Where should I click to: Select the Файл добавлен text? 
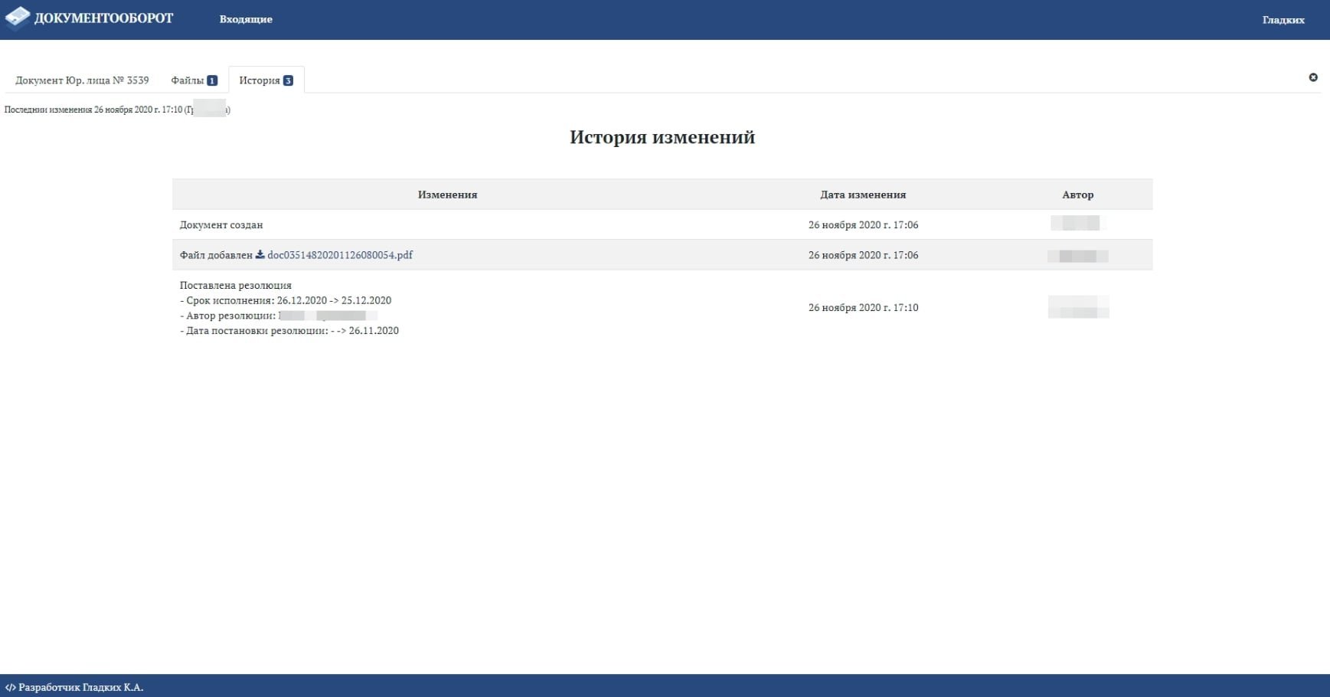pyautogui.click(x=216, y=255)
